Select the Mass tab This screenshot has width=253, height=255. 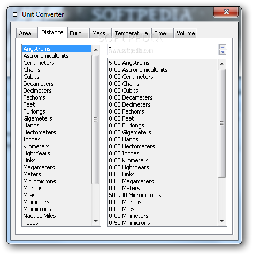pos(101,33)
